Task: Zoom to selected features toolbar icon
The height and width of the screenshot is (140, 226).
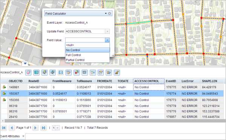Action: click(x=45, y=72)
